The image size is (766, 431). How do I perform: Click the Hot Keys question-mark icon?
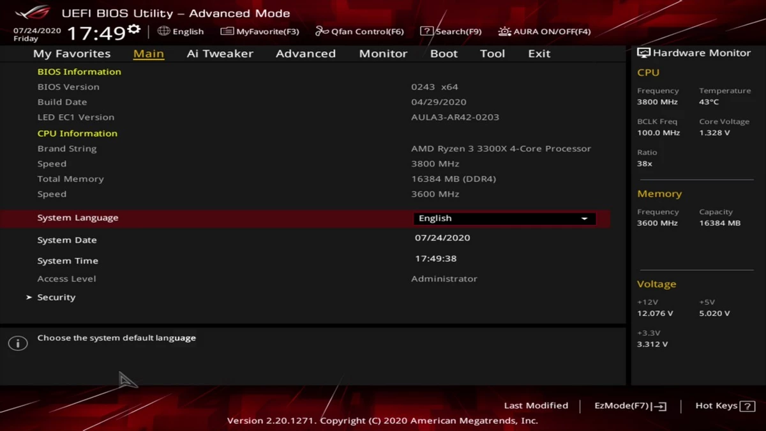(x=747, y=406)
